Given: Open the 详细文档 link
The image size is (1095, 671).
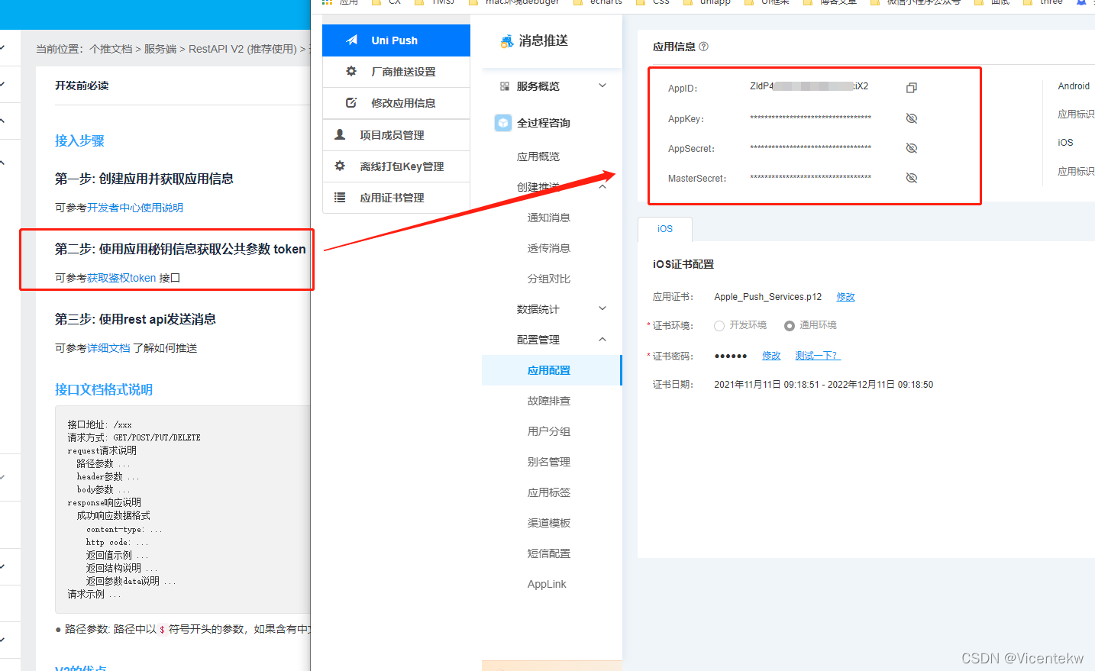Looking at the screenshot, I should [x=108, y=348].
